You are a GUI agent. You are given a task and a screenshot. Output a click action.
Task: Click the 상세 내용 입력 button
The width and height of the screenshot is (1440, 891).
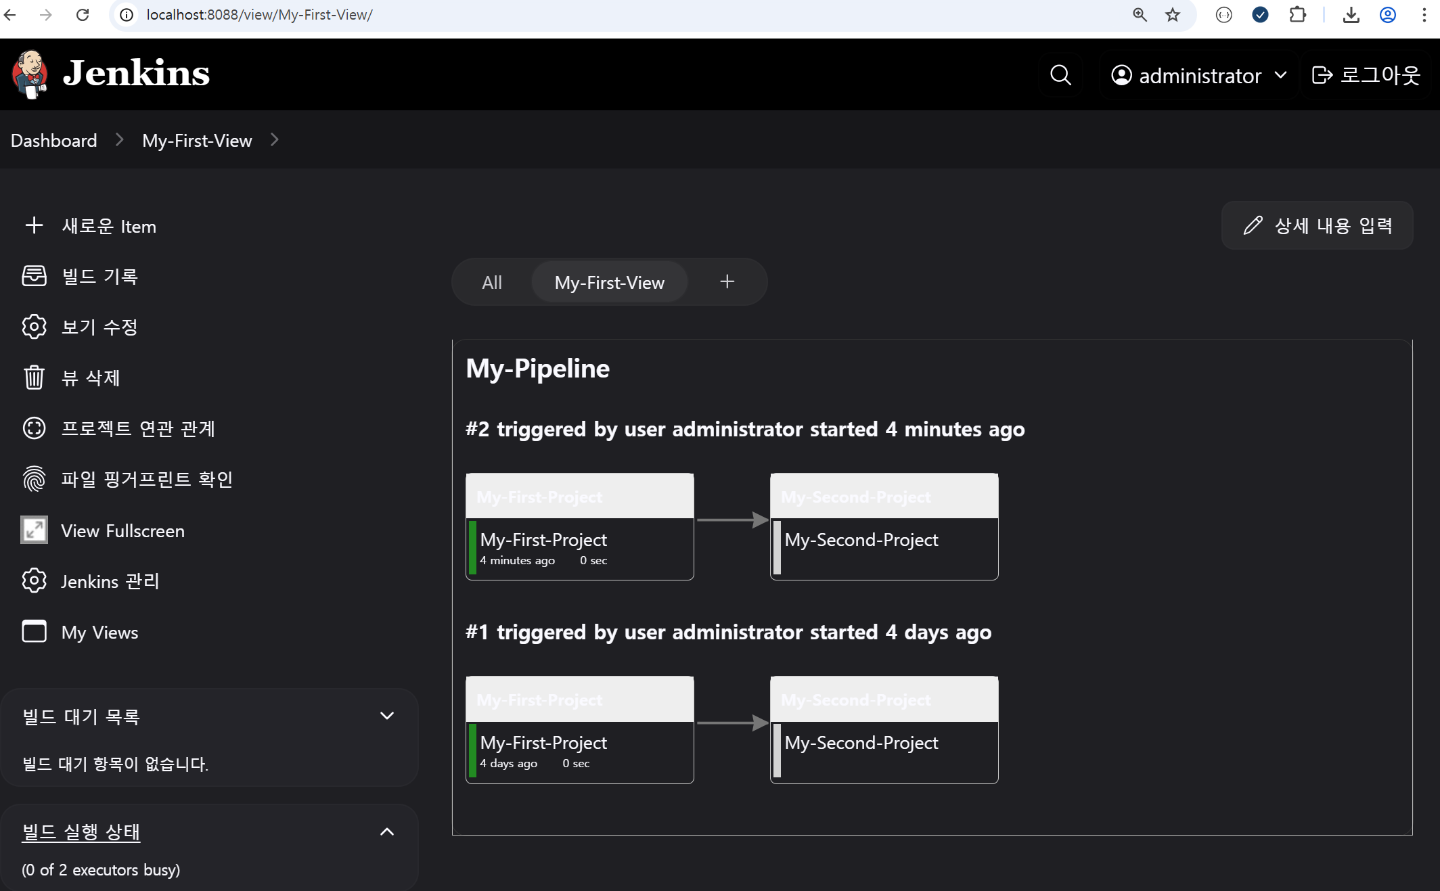click(1317, 225)
